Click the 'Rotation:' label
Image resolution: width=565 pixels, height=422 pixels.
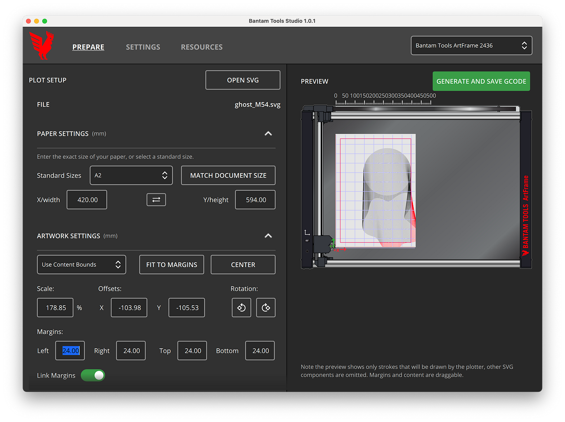click(244, 289)
